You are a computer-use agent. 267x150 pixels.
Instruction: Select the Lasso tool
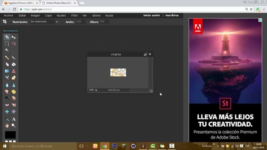point(14,43)
